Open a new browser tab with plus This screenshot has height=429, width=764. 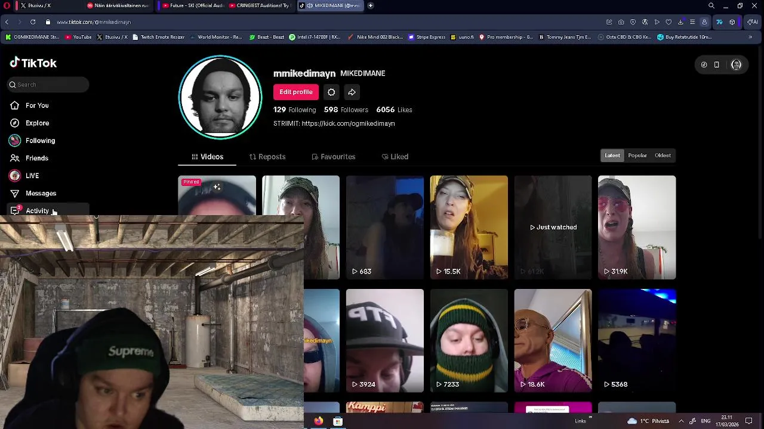click(371, 5)
